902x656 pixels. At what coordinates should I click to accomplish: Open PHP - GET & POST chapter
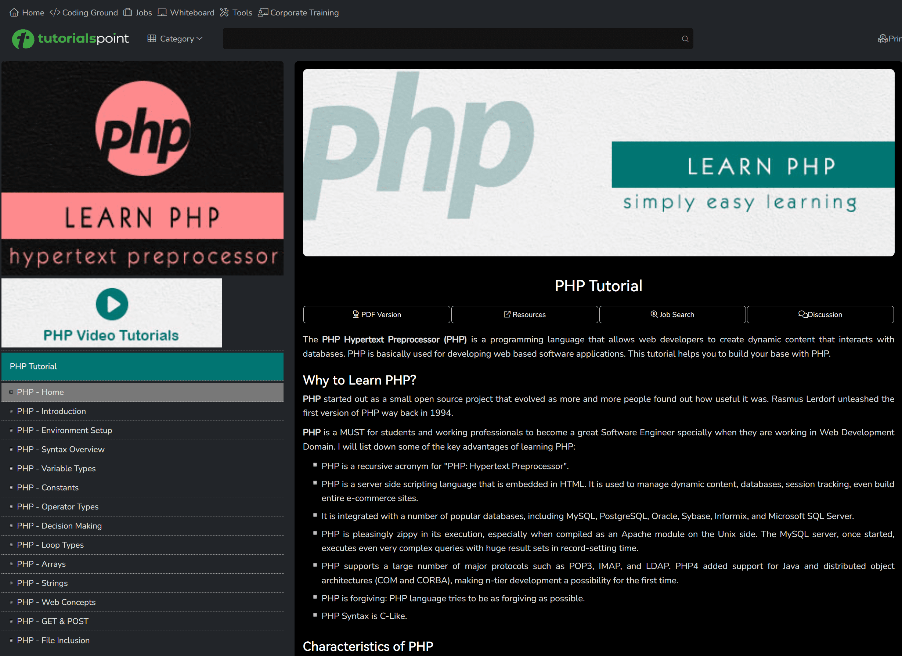pos(53,621)
